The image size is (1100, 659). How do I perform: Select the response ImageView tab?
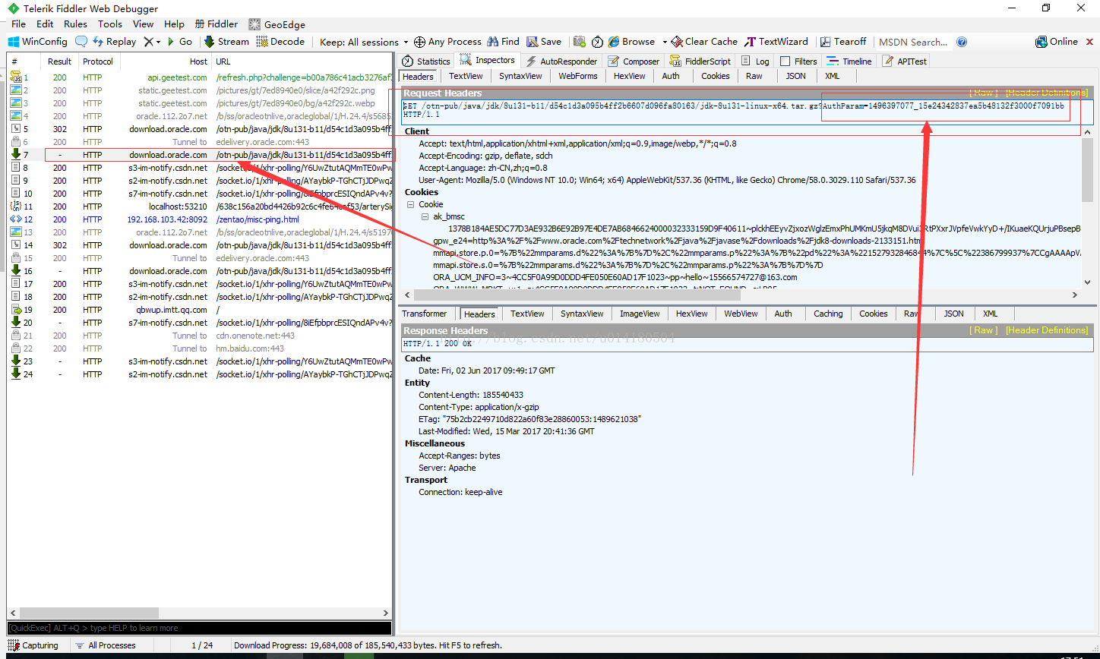pyautogui.click(x=639, y=314)
